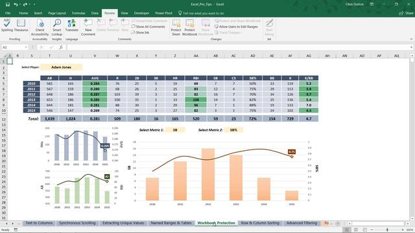
Task: Switch to the Formulas tab
Action: (78, 13)
